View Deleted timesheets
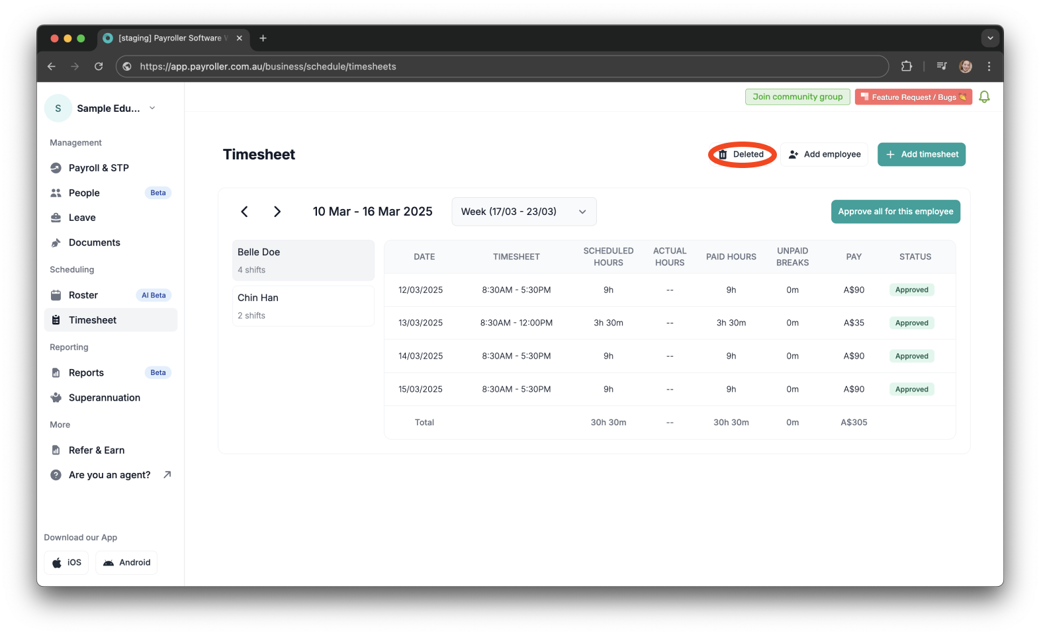Image resolution: width=1041 pixels, height=635 pixels. pos(742,155)
